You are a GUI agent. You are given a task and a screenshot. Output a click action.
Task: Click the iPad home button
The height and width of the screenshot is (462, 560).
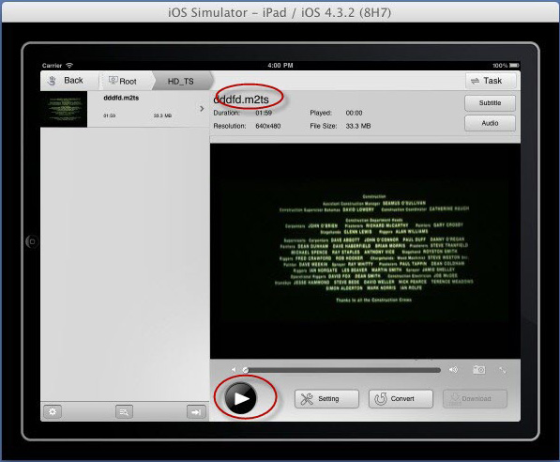(32, 241)
